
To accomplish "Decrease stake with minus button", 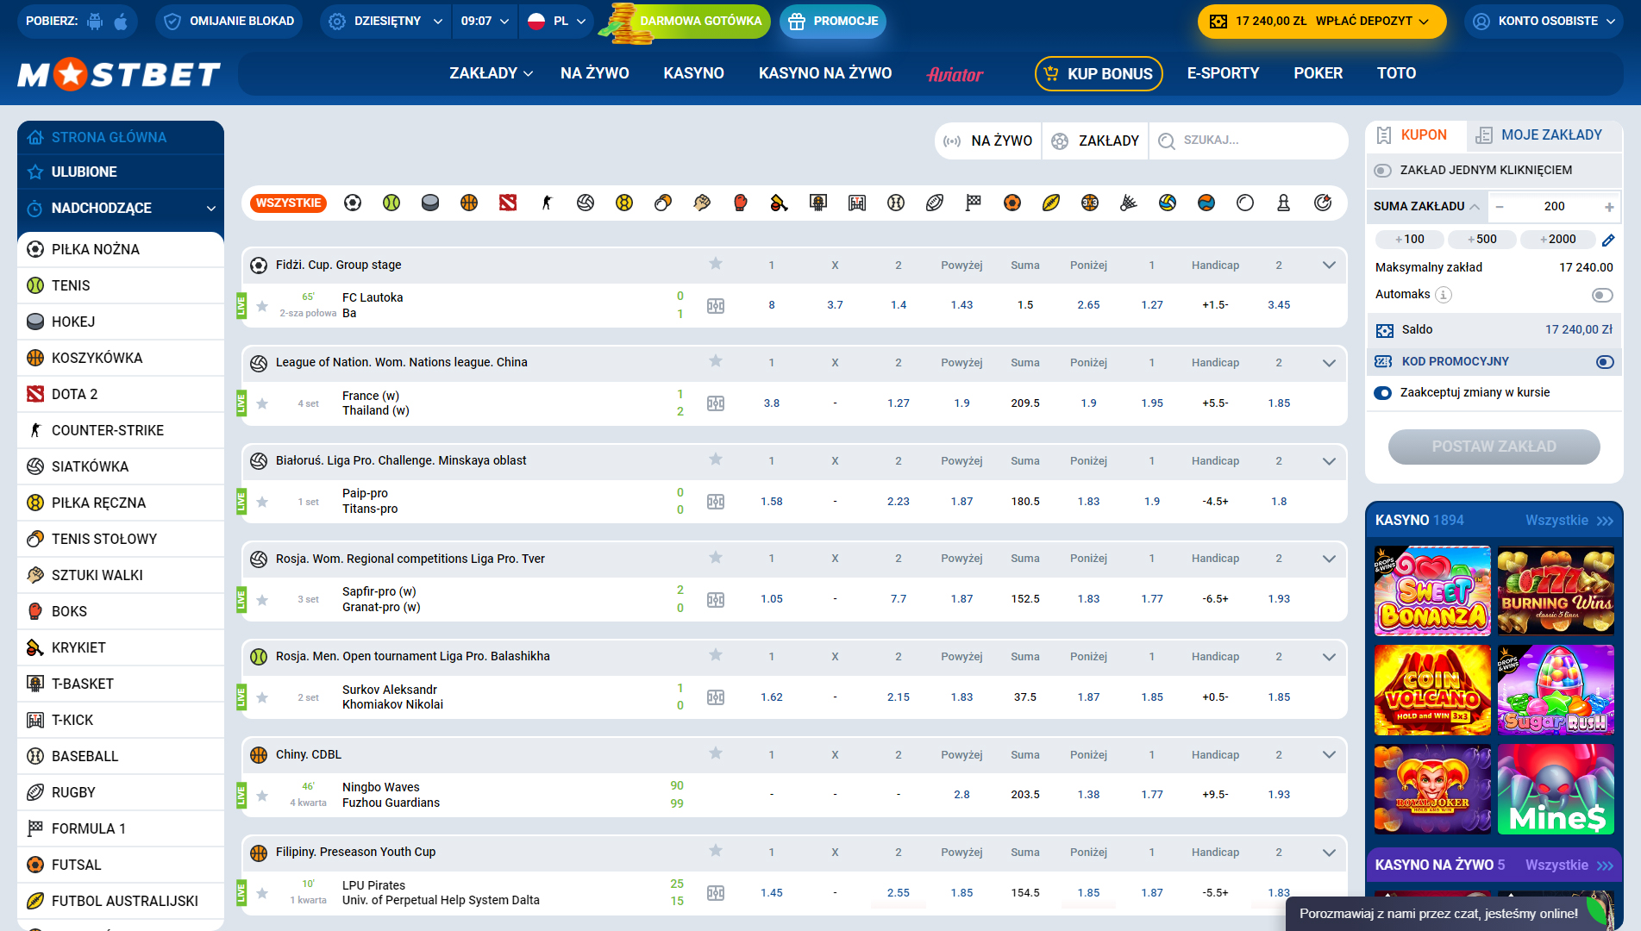I will click(1500, 207).
